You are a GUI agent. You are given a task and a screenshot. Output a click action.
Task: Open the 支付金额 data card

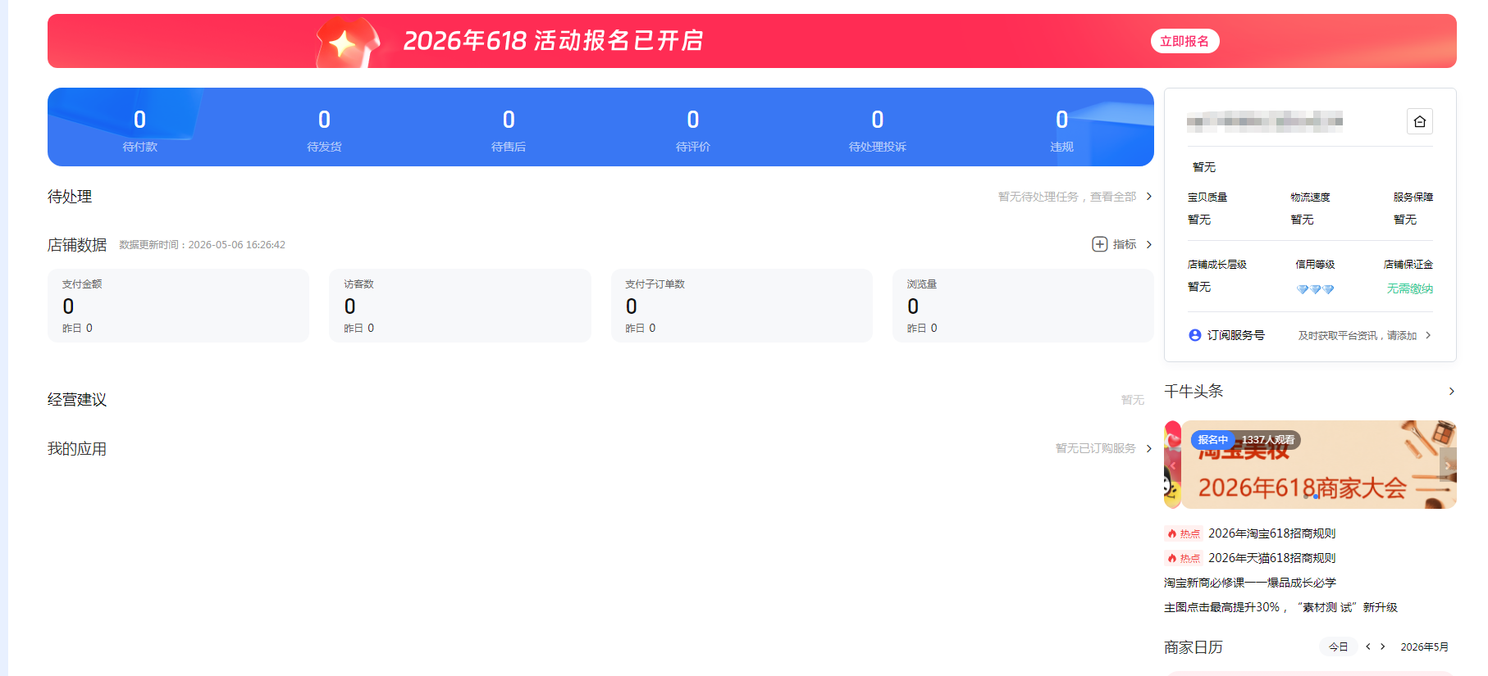click(178, 306)
